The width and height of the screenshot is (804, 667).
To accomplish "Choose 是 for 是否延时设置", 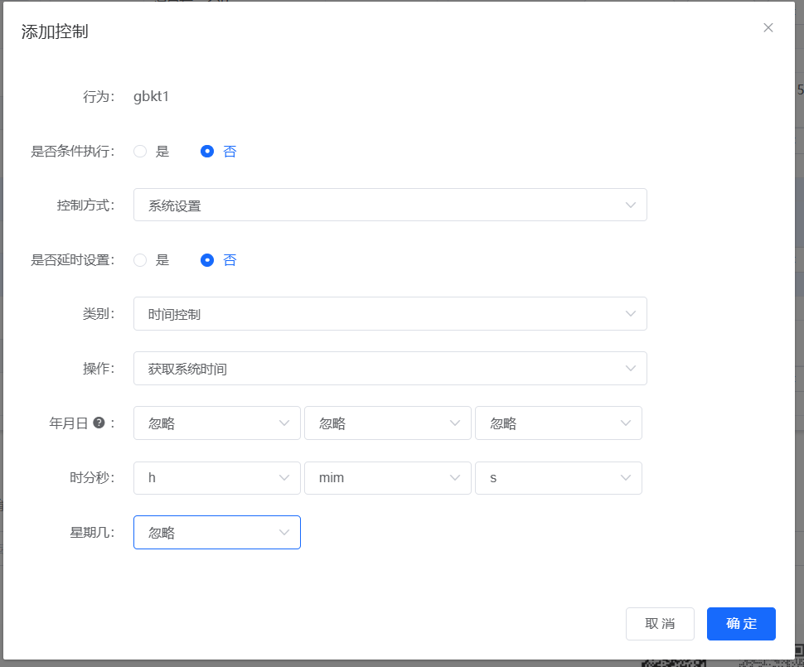I will pos(140,260).
